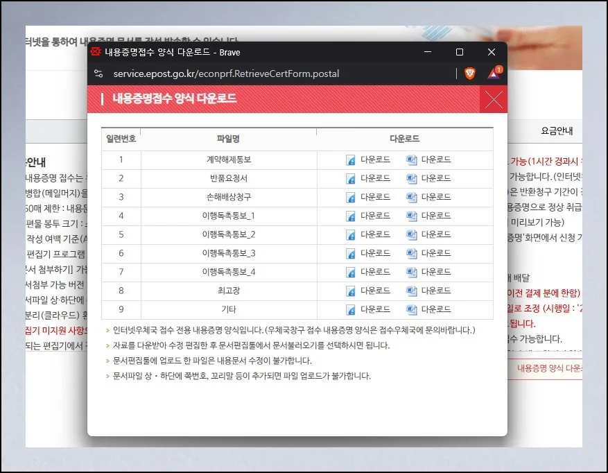608x473 pixels.
Task: Download 이행독촉통보_3 via the Word 다운로드 link
Action: pos(436,253)
